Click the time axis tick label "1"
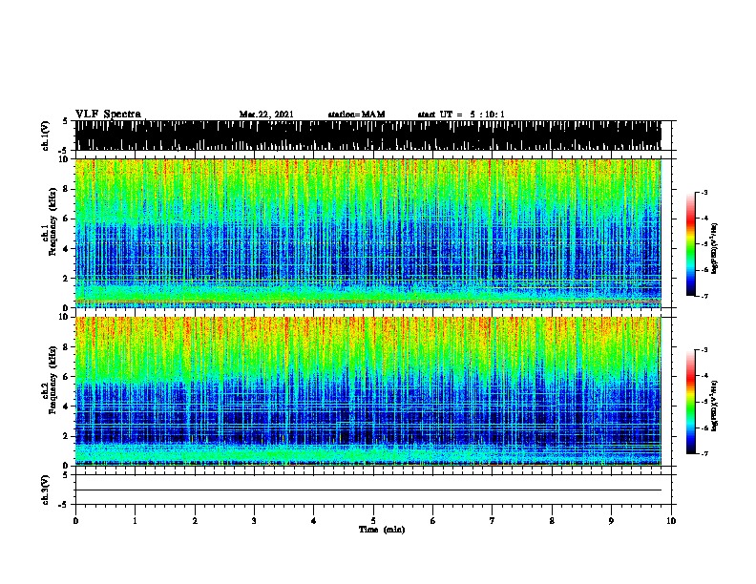The height and width of the screenshot is (584, 756). (x=135, y=521)
